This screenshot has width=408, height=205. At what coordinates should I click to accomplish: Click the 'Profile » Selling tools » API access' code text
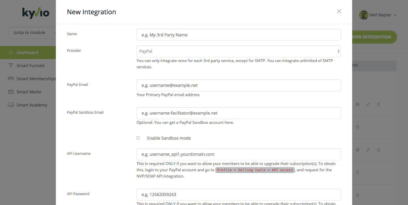[255, 170]
